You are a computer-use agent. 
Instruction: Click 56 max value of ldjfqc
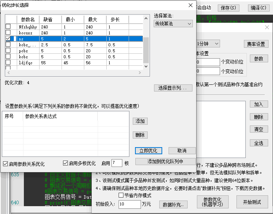click(88, 63)
